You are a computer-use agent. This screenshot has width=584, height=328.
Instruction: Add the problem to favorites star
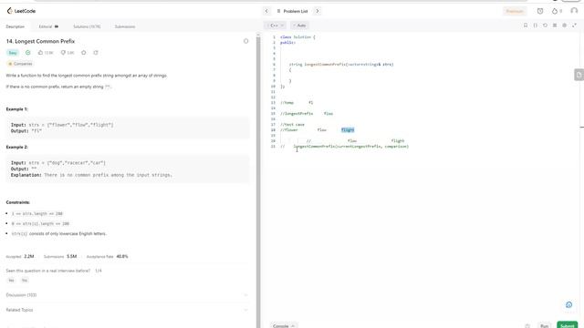(x=83, y=53)
